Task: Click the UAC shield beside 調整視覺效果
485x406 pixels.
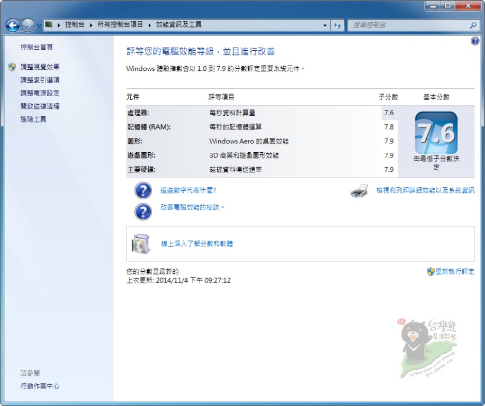Action: pyautogui.click(x=11, y=67)
